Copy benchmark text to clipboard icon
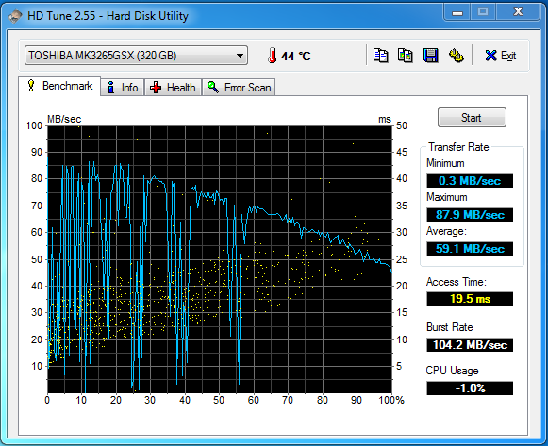 380,56
